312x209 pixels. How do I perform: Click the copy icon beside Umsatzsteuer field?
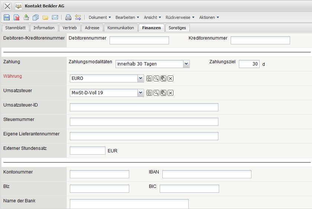(163, 93)
